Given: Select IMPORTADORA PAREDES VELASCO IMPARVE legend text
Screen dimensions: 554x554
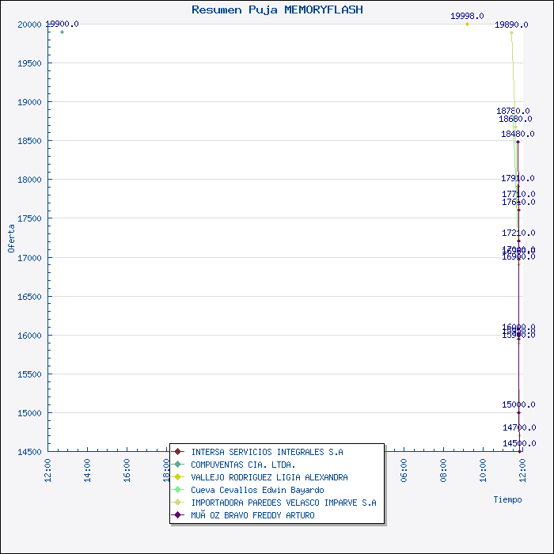Looking at the screenshot, I should coord(283,503).
